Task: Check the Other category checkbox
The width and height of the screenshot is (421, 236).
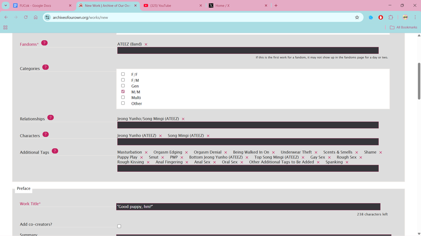Action: pos(123,103)
